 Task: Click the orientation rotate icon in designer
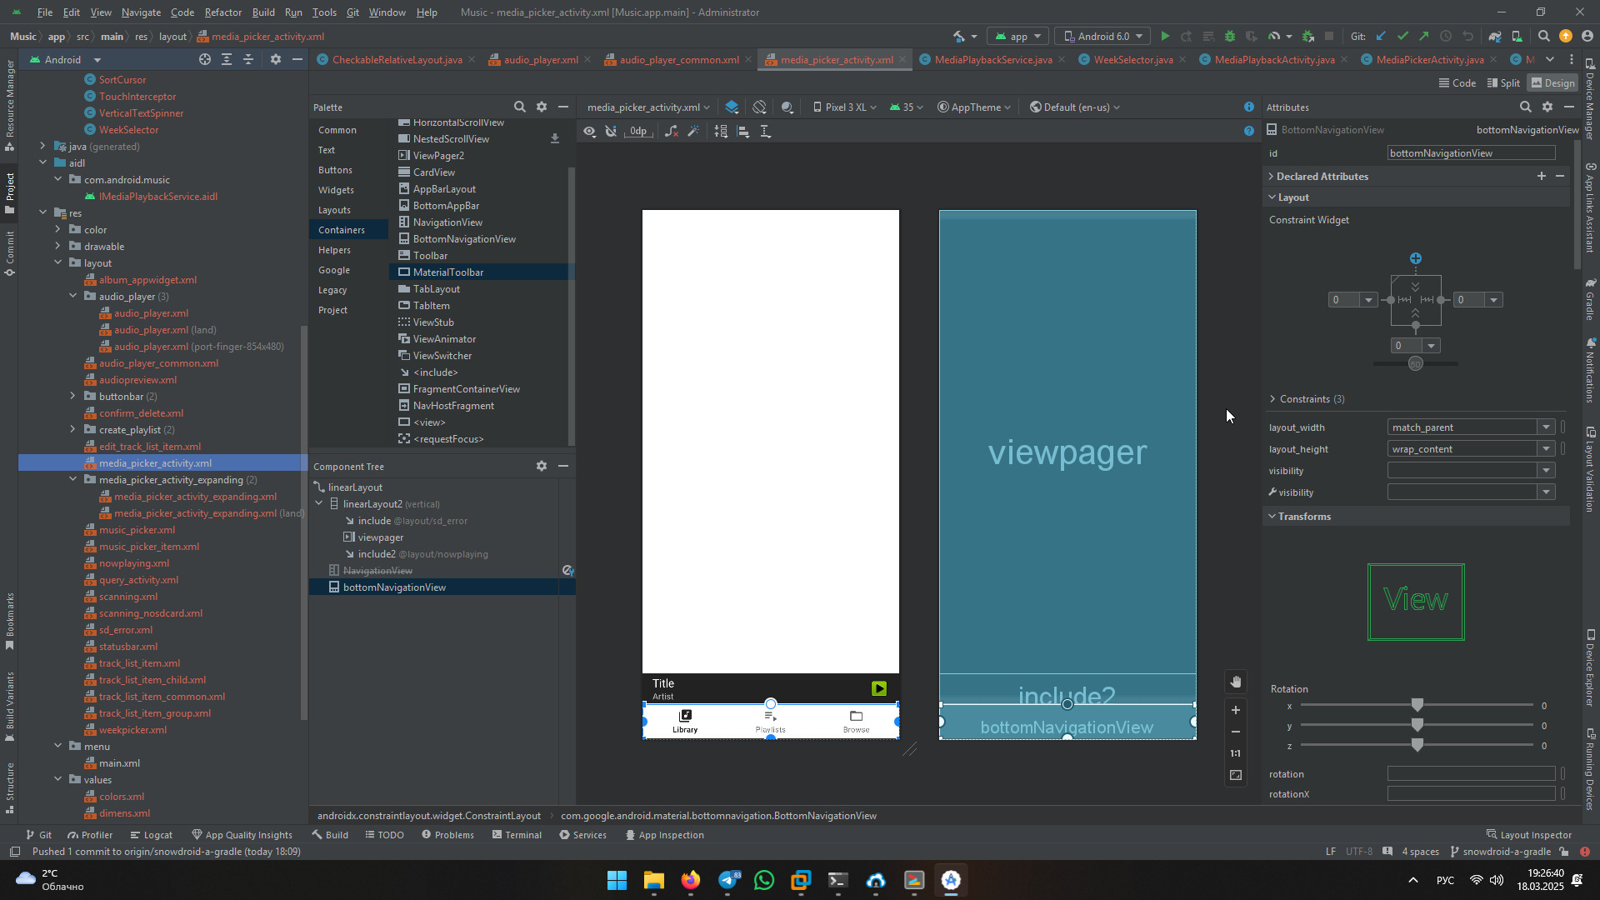759,107
